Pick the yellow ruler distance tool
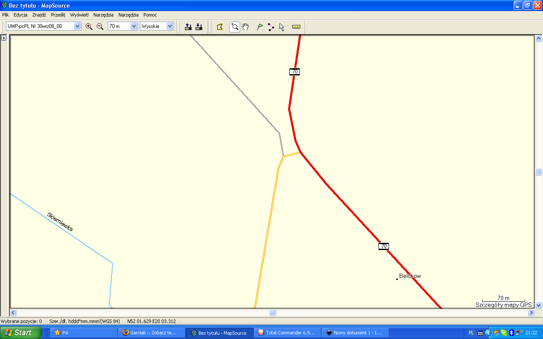The height and width of the screenshot is (339, 543). point(296,27)
